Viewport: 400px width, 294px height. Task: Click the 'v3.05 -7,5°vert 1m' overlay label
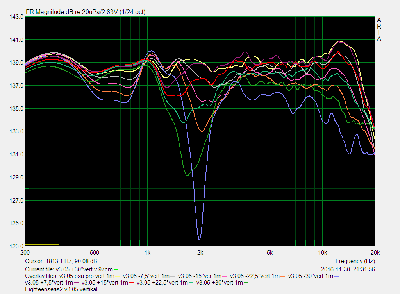[146, 276]
